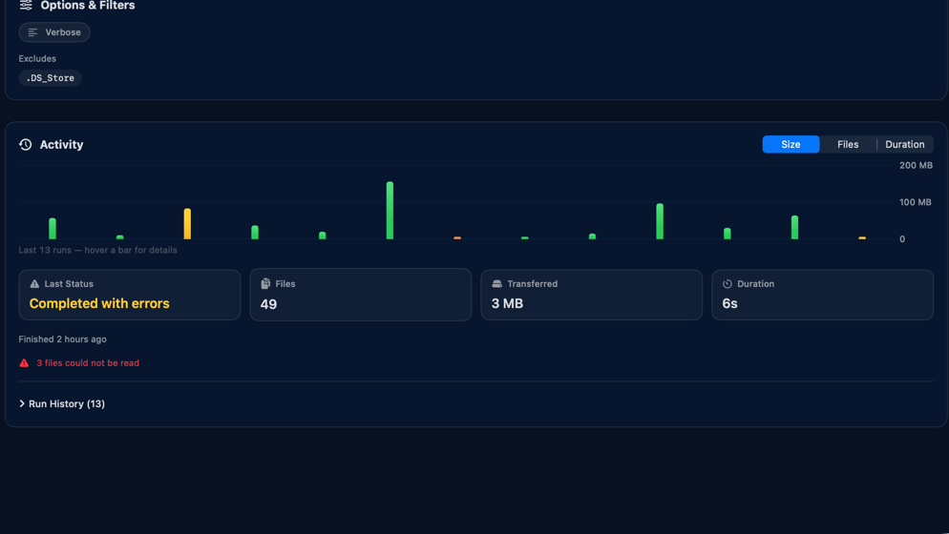Switch chart to Duration view
This screenshot has height=534, width=949.
pyautogui.click(x=905, y=145)
